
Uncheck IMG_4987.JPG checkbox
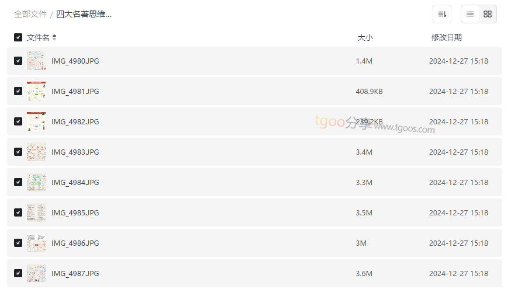(x=18, y=273)
